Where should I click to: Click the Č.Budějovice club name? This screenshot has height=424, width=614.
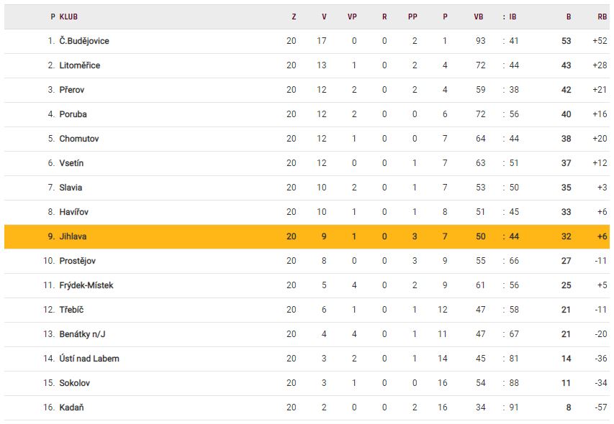click(84, 41)
